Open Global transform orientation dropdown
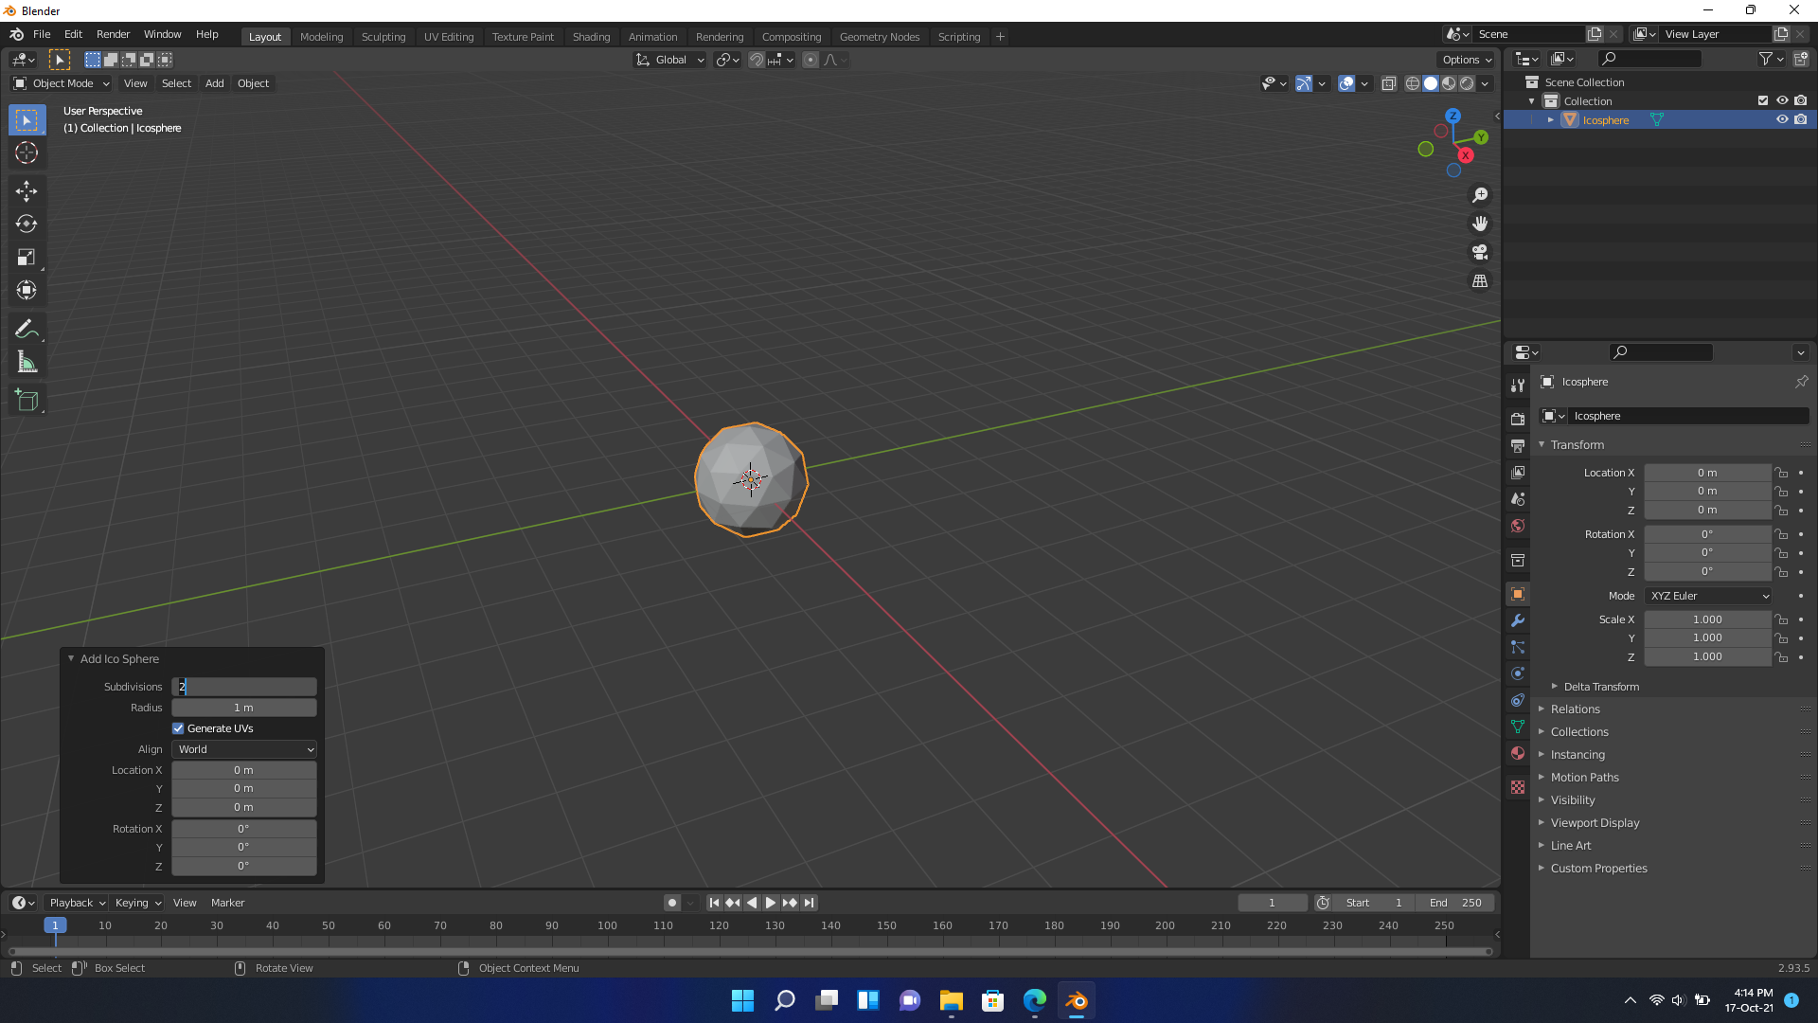The width and height of the screenshot is (1818, 1023). [x=670, y=60]
